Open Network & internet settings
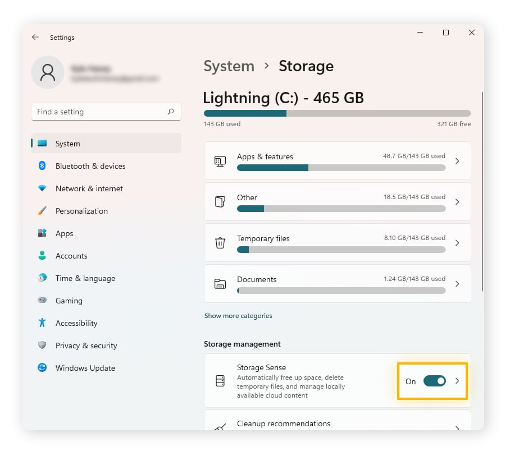The height and width of the screenshot is (456, 510). coord(89,188)
